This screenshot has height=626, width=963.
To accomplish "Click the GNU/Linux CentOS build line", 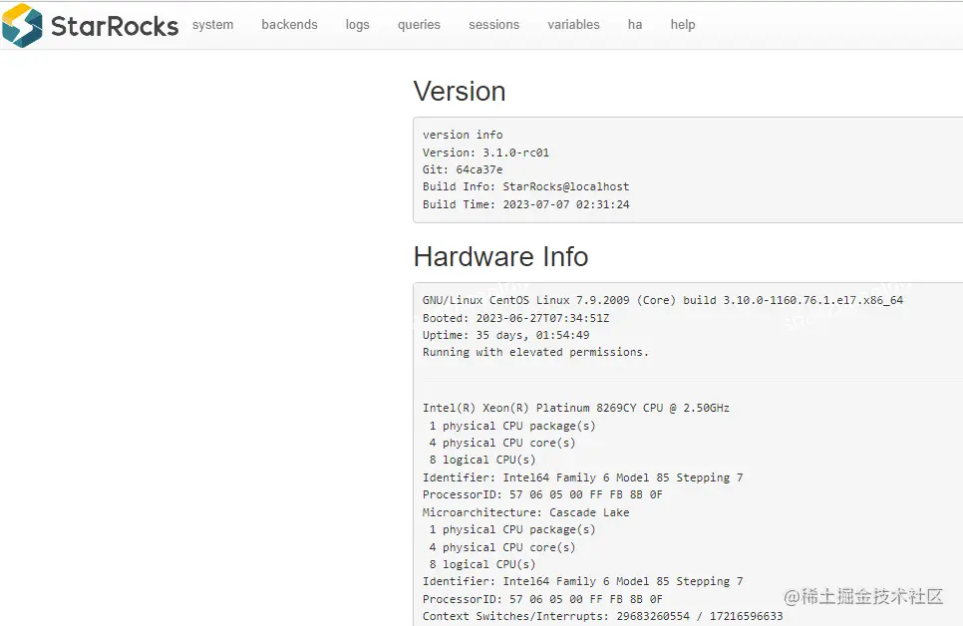I will point(663,300).
